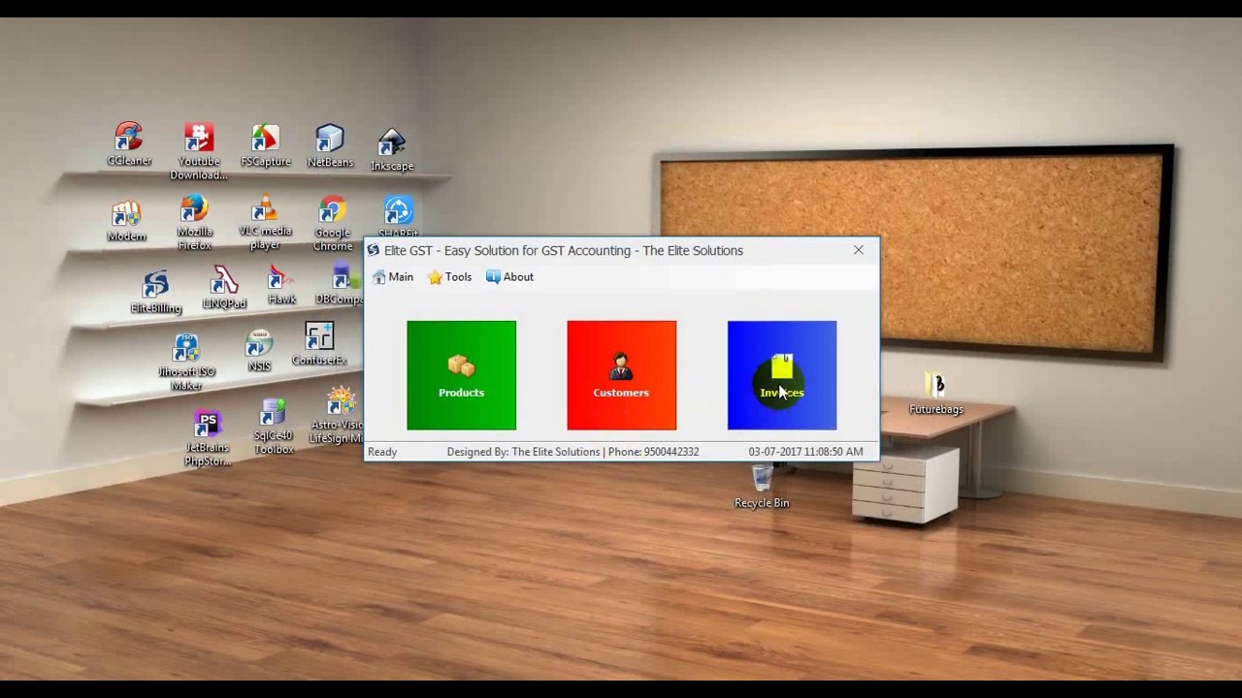Click the "Ready" status text
Image resolution: width=1242 pixels, height=698 pixels.
point(382,452)
